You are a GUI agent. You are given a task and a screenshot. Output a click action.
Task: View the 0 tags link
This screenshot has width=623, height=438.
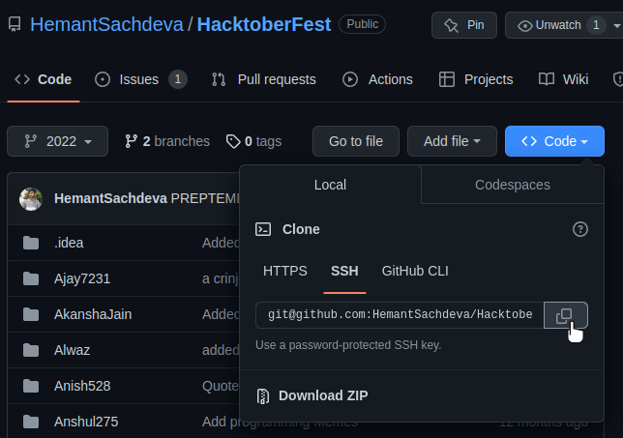[x=253, y=141]
